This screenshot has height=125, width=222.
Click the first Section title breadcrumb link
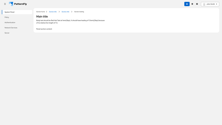(x=53, y=12)
